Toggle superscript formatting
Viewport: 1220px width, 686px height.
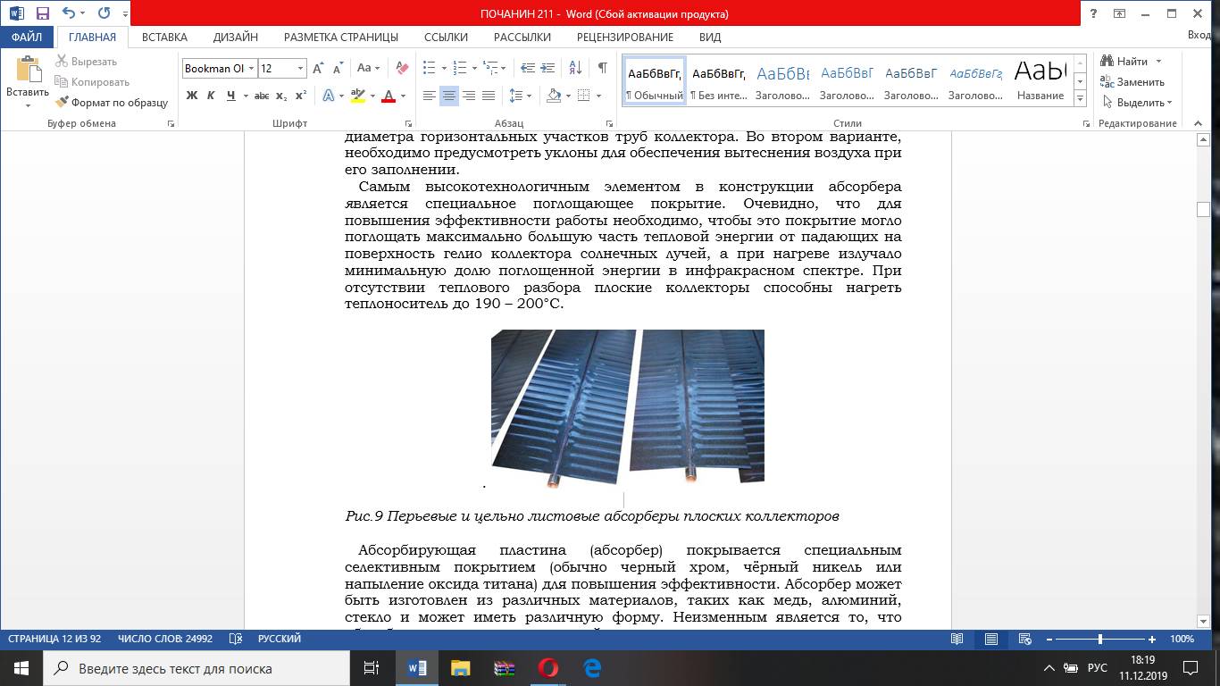pos(301,96)
